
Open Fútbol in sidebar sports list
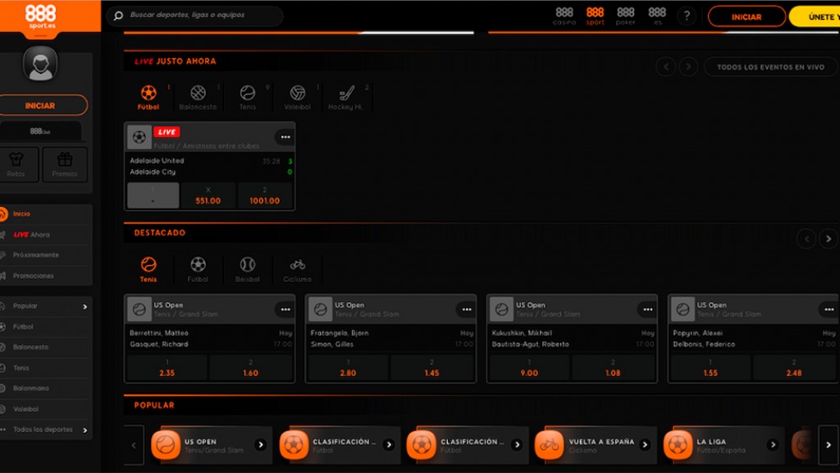[x=44, y=327]
